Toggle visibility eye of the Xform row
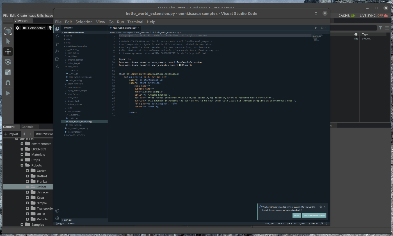This screenshot has height=236, width=393. (x=356, y=39)
